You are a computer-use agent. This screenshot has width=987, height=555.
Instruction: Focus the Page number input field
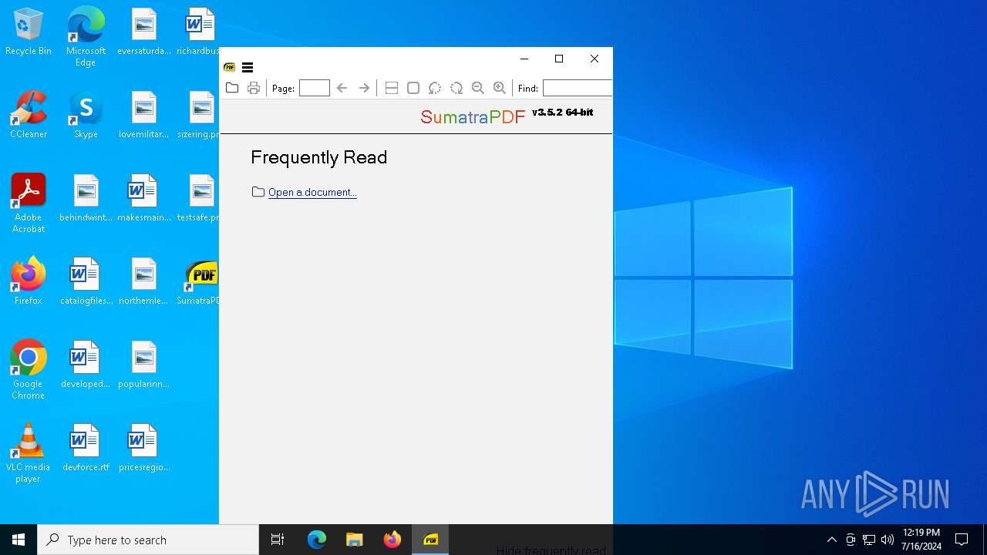[x=315, y=88]
